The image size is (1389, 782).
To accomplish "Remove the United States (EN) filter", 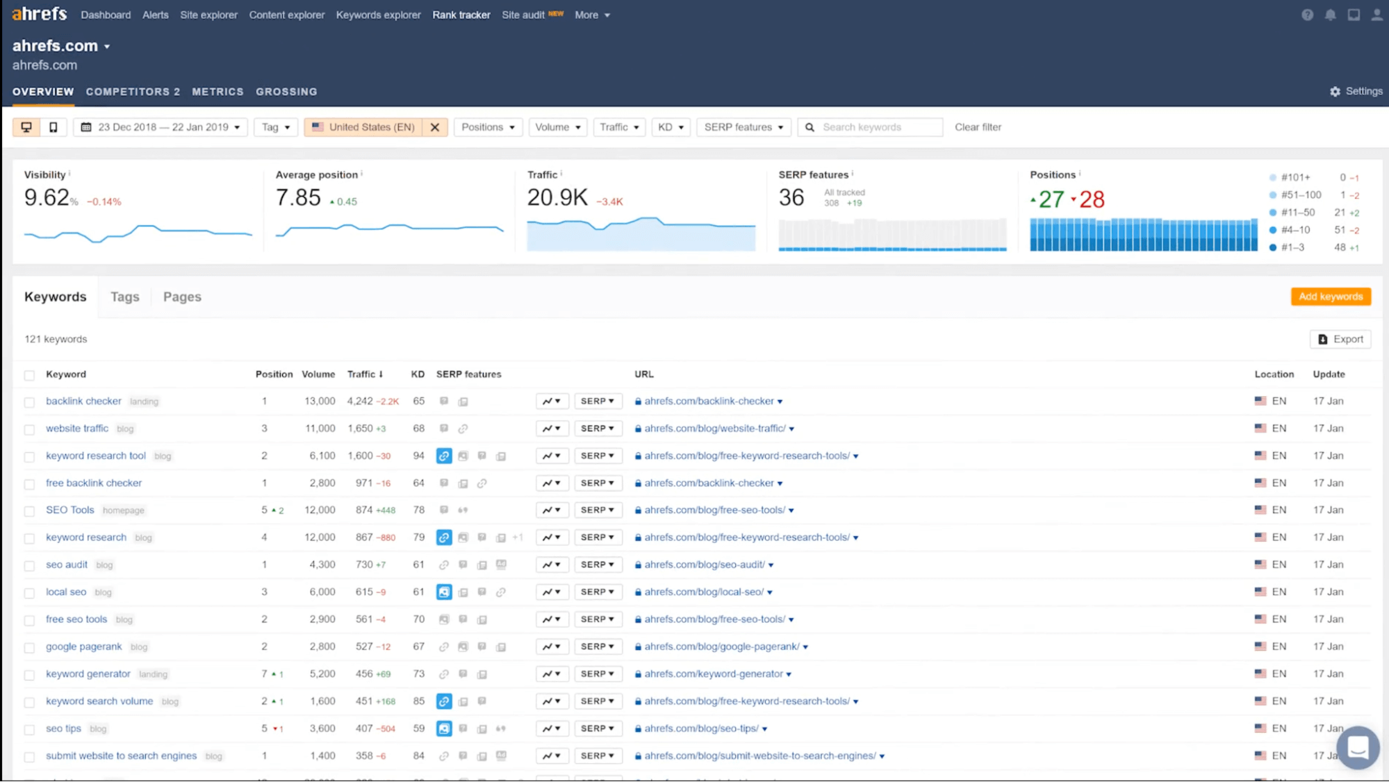I will pos(434,127).
